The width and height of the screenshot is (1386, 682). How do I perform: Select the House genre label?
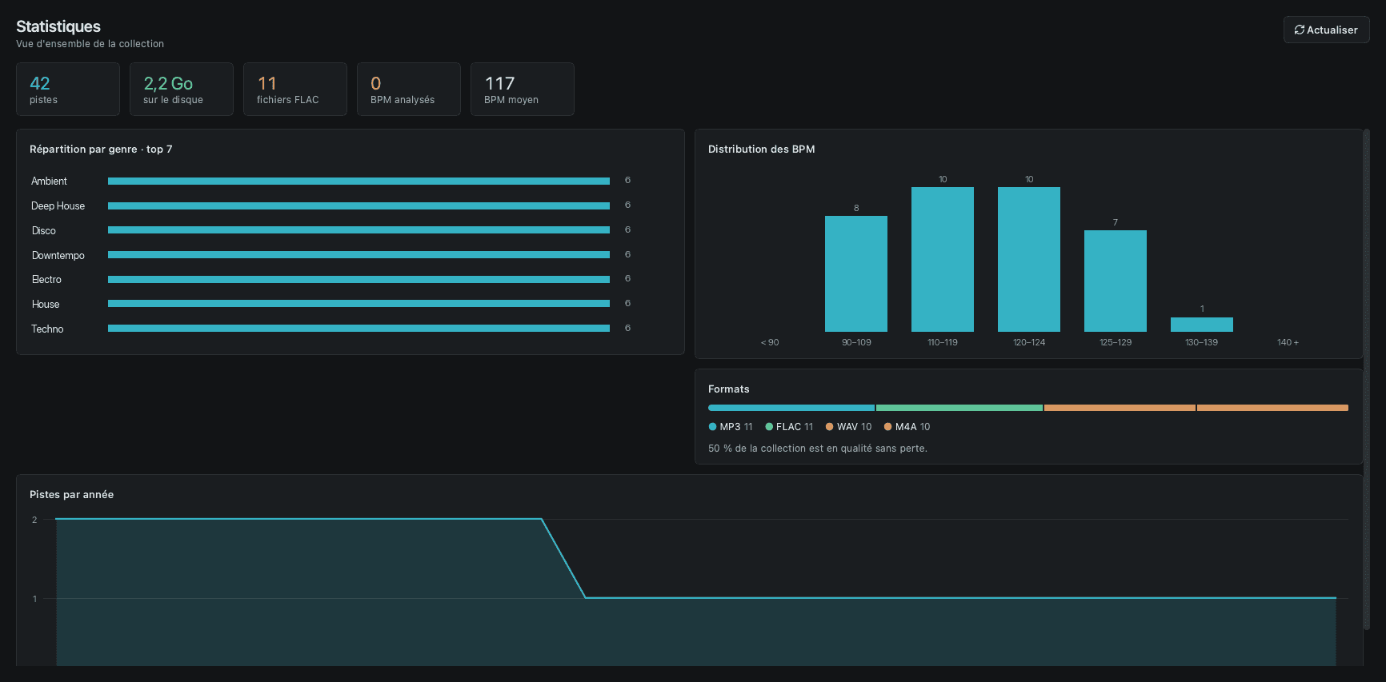[x=46, y=305]
